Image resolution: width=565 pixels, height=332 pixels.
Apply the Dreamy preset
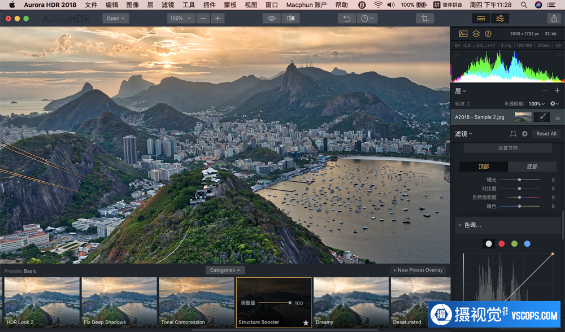[351, 303]
